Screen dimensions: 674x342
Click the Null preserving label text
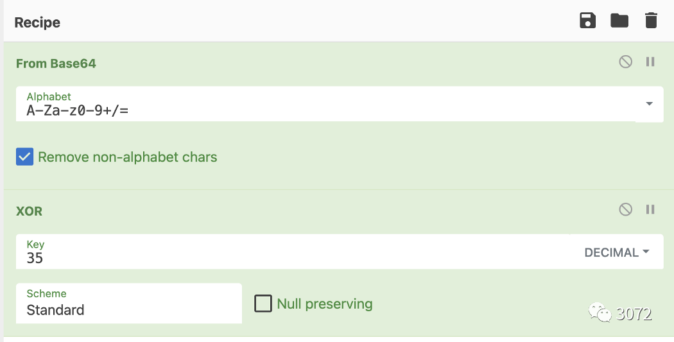tap(325, 304)
